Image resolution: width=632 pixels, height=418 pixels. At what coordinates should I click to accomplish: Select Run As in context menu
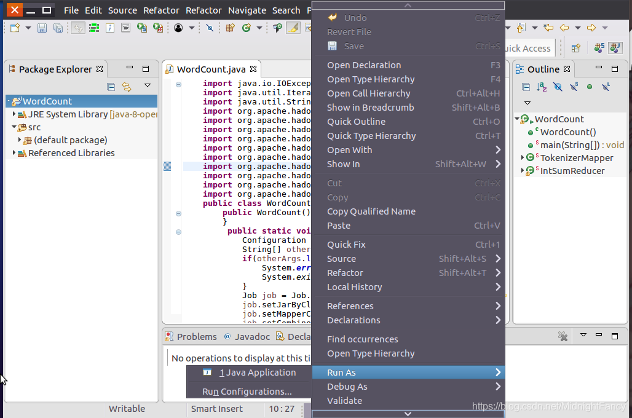click(408, 372)
